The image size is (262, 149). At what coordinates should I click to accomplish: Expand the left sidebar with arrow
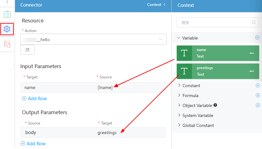[x=7, y=2]
